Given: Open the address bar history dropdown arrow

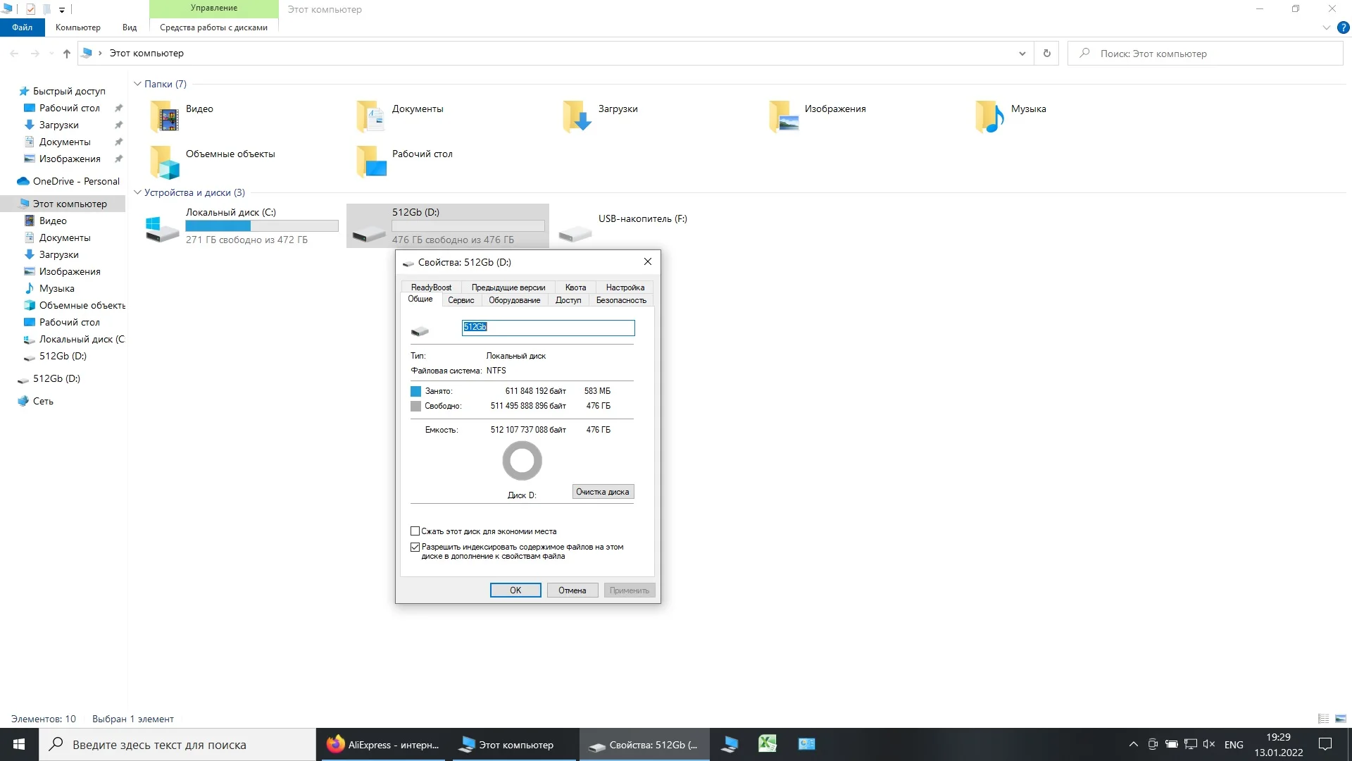Looking at the screenshot, I should click(1022, 54).
